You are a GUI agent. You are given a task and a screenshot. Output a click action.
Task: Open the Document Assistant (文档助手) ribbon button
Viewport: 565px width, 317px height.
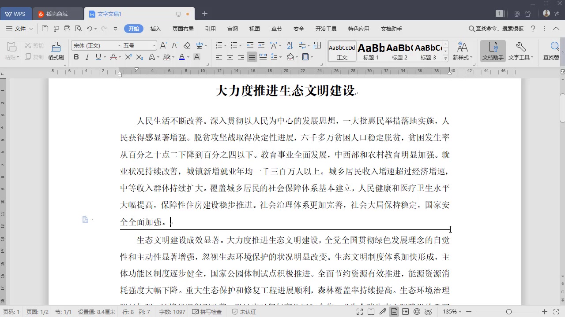coord(493,51)
